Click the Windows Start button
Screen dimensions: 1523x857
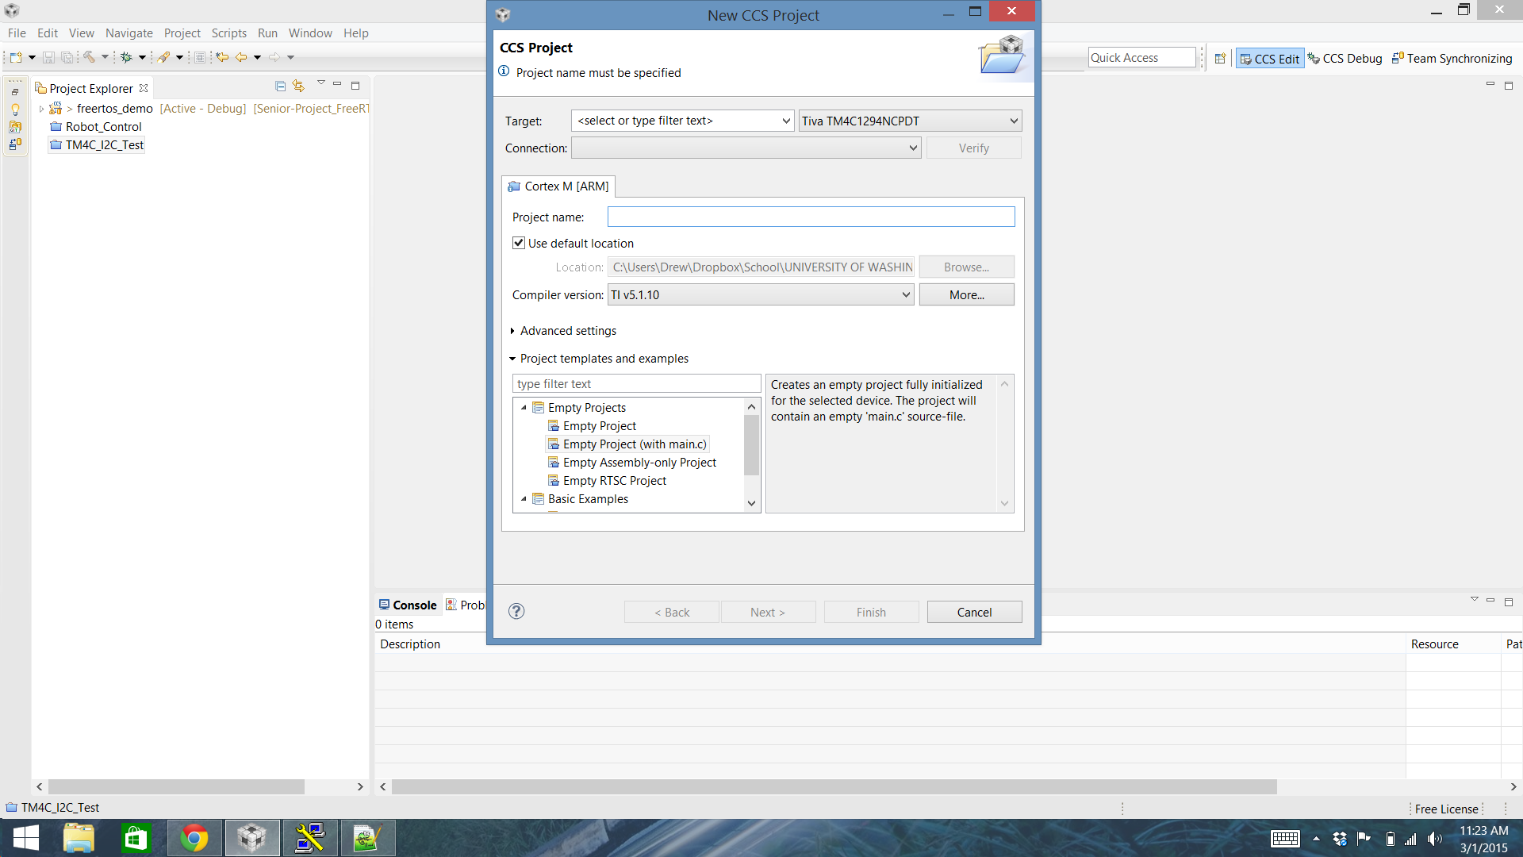click(26, 838)
